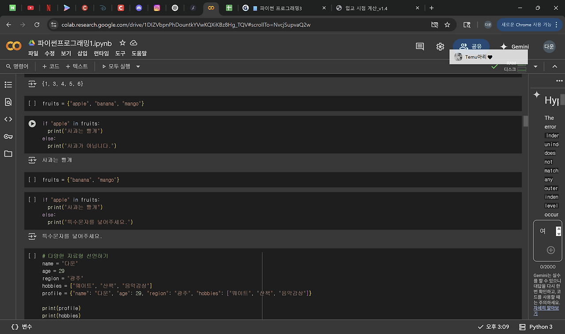
Task: Open the Gemini button in the header
Action: (514, 46)
